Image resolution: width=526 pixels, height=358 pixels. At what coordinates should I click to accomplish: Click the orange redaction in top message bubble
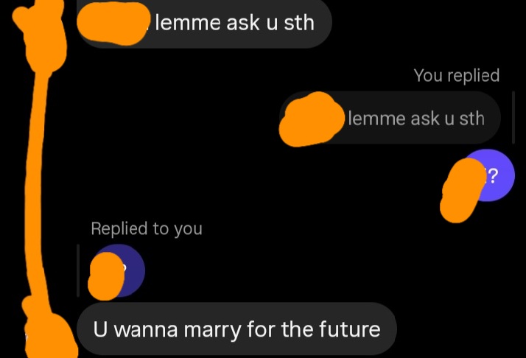click(113, 23)
